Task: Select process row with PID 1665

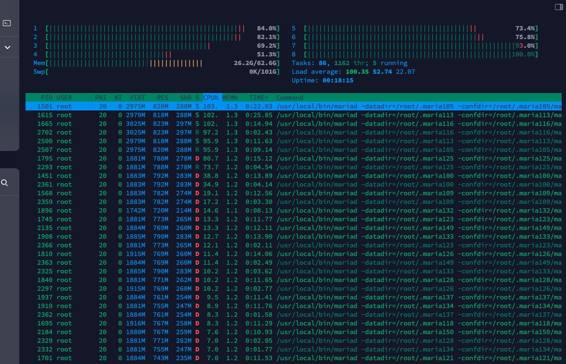Action: coord(294,123)
